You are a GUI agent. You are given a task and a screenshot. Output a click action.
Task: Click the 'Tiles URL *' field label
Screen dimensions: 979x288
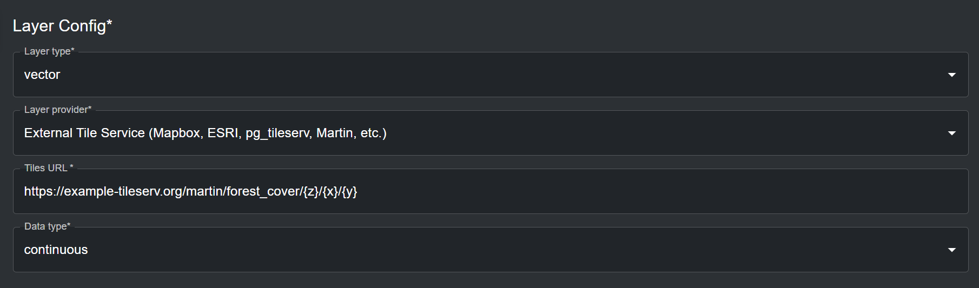[x=49, y=168]
